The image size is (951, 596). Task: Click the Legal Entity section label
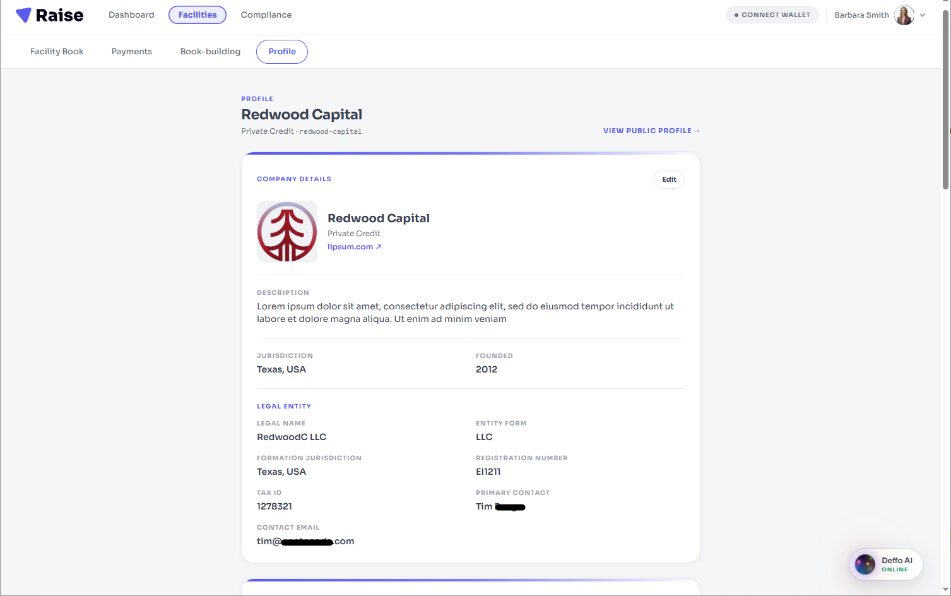click(x=284, y=407)
